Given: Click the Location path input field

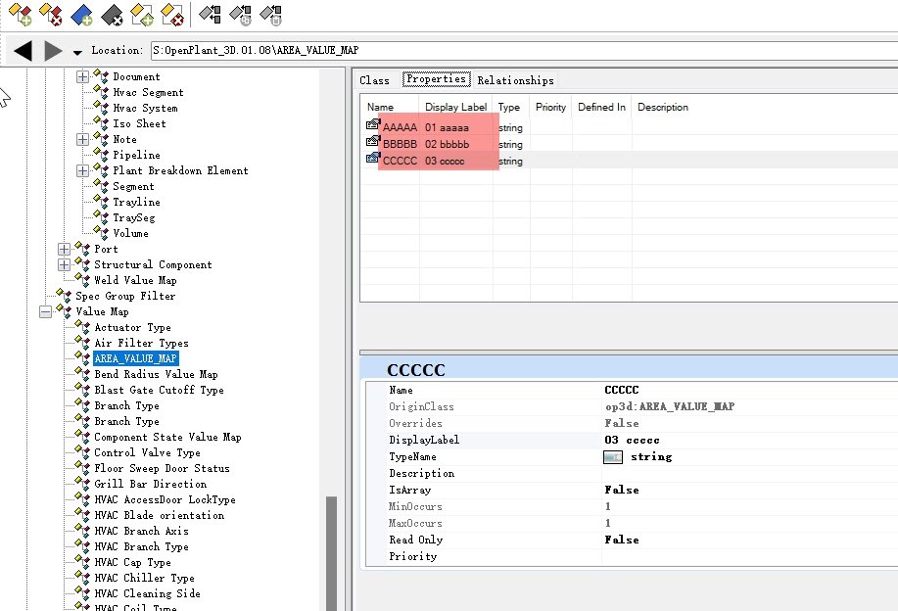Looking at the screenshot, I should 519,50.
